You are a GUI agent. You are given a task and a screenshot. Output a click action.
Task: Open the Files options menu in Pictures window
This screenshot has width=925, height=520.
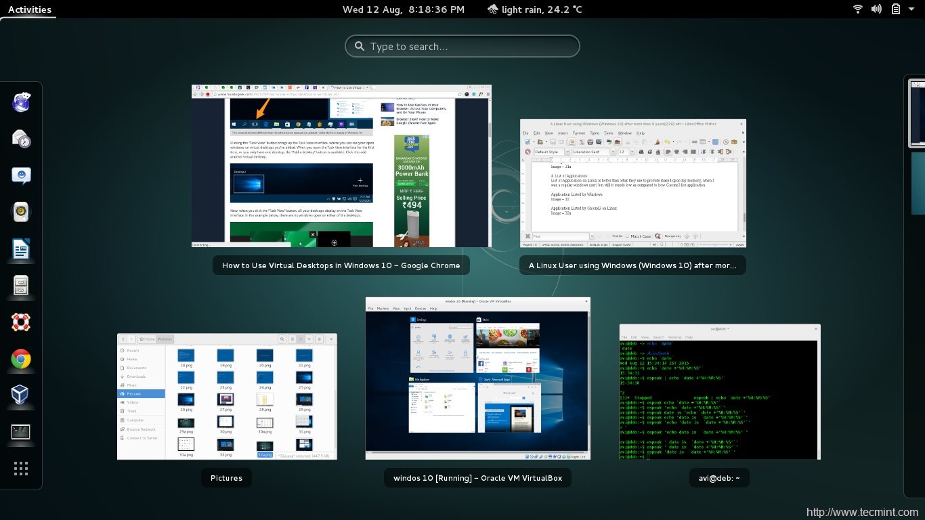click(319, 339)
